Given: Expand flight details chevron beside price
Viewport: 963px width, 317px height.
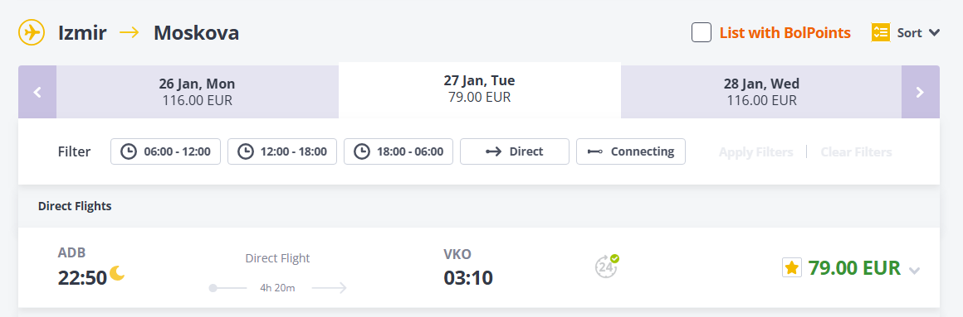Looking at the screenshot, I should tap(915, 271).
